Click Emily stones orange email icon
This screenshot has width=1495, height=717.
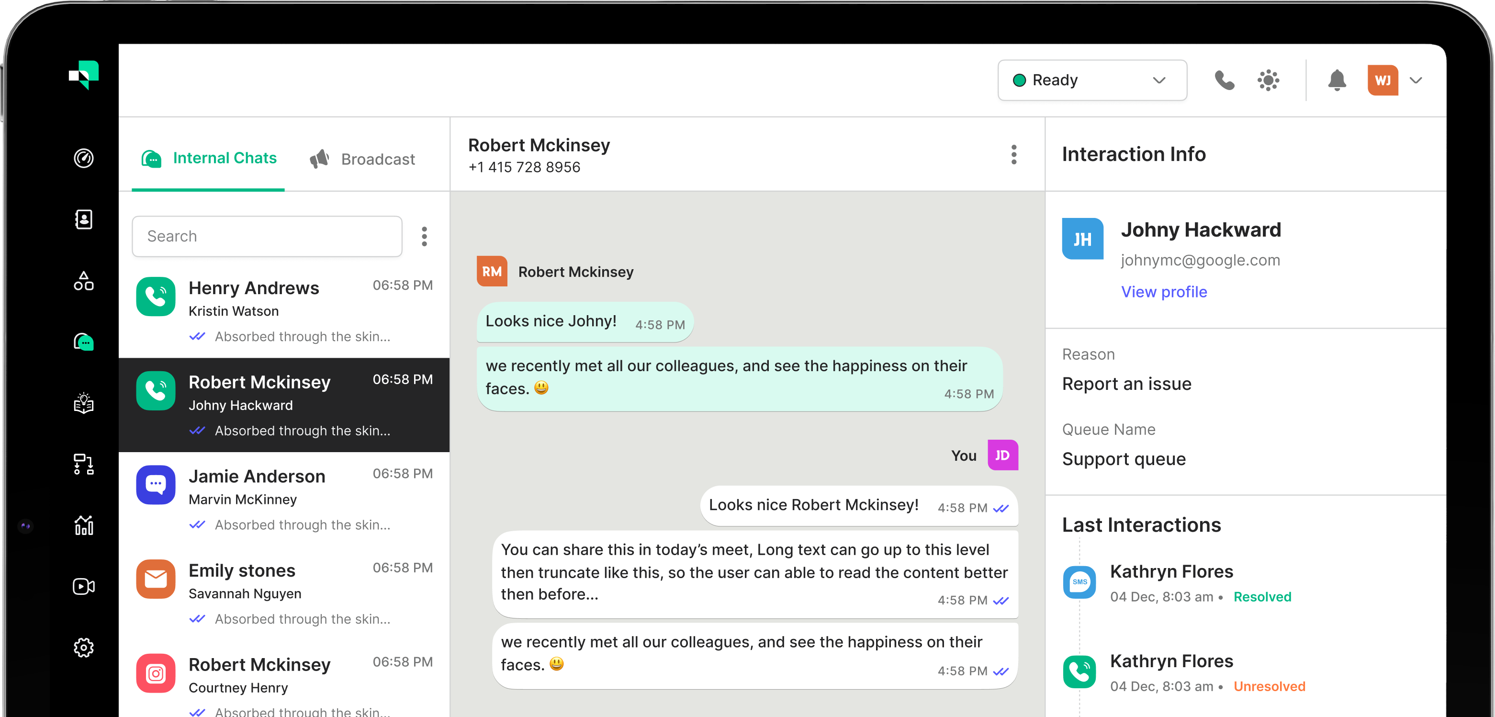156,579
